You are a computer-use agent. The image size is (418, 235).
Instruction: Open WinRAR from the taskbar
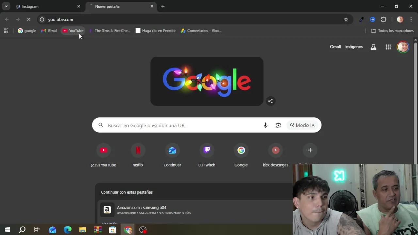point(98,230)
